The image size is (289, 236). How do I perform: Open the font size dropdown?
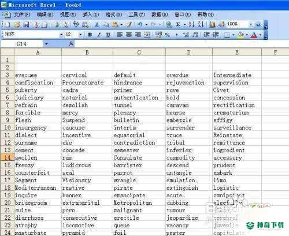click(x=80, y=35)
